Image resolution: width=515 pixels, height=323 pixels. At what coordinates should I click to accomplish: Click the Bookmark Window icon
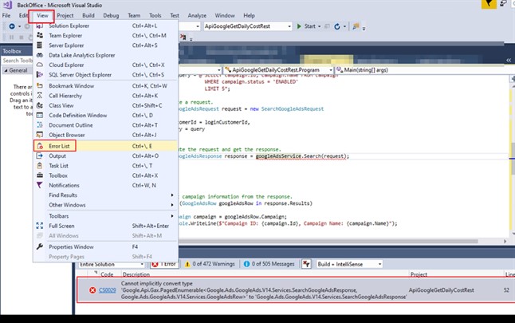[40, 86]
